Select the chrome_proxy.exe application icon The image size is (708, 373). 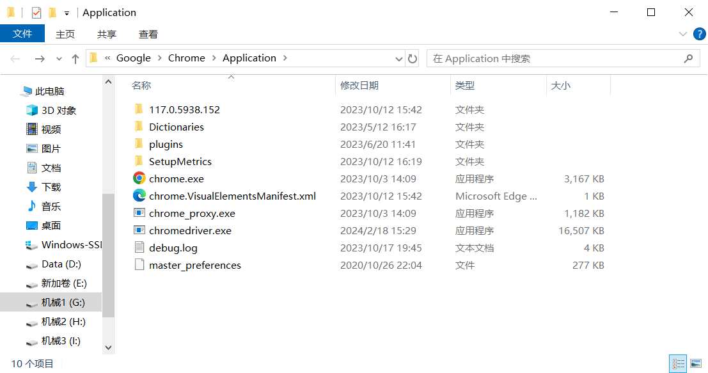click(139, 212)
